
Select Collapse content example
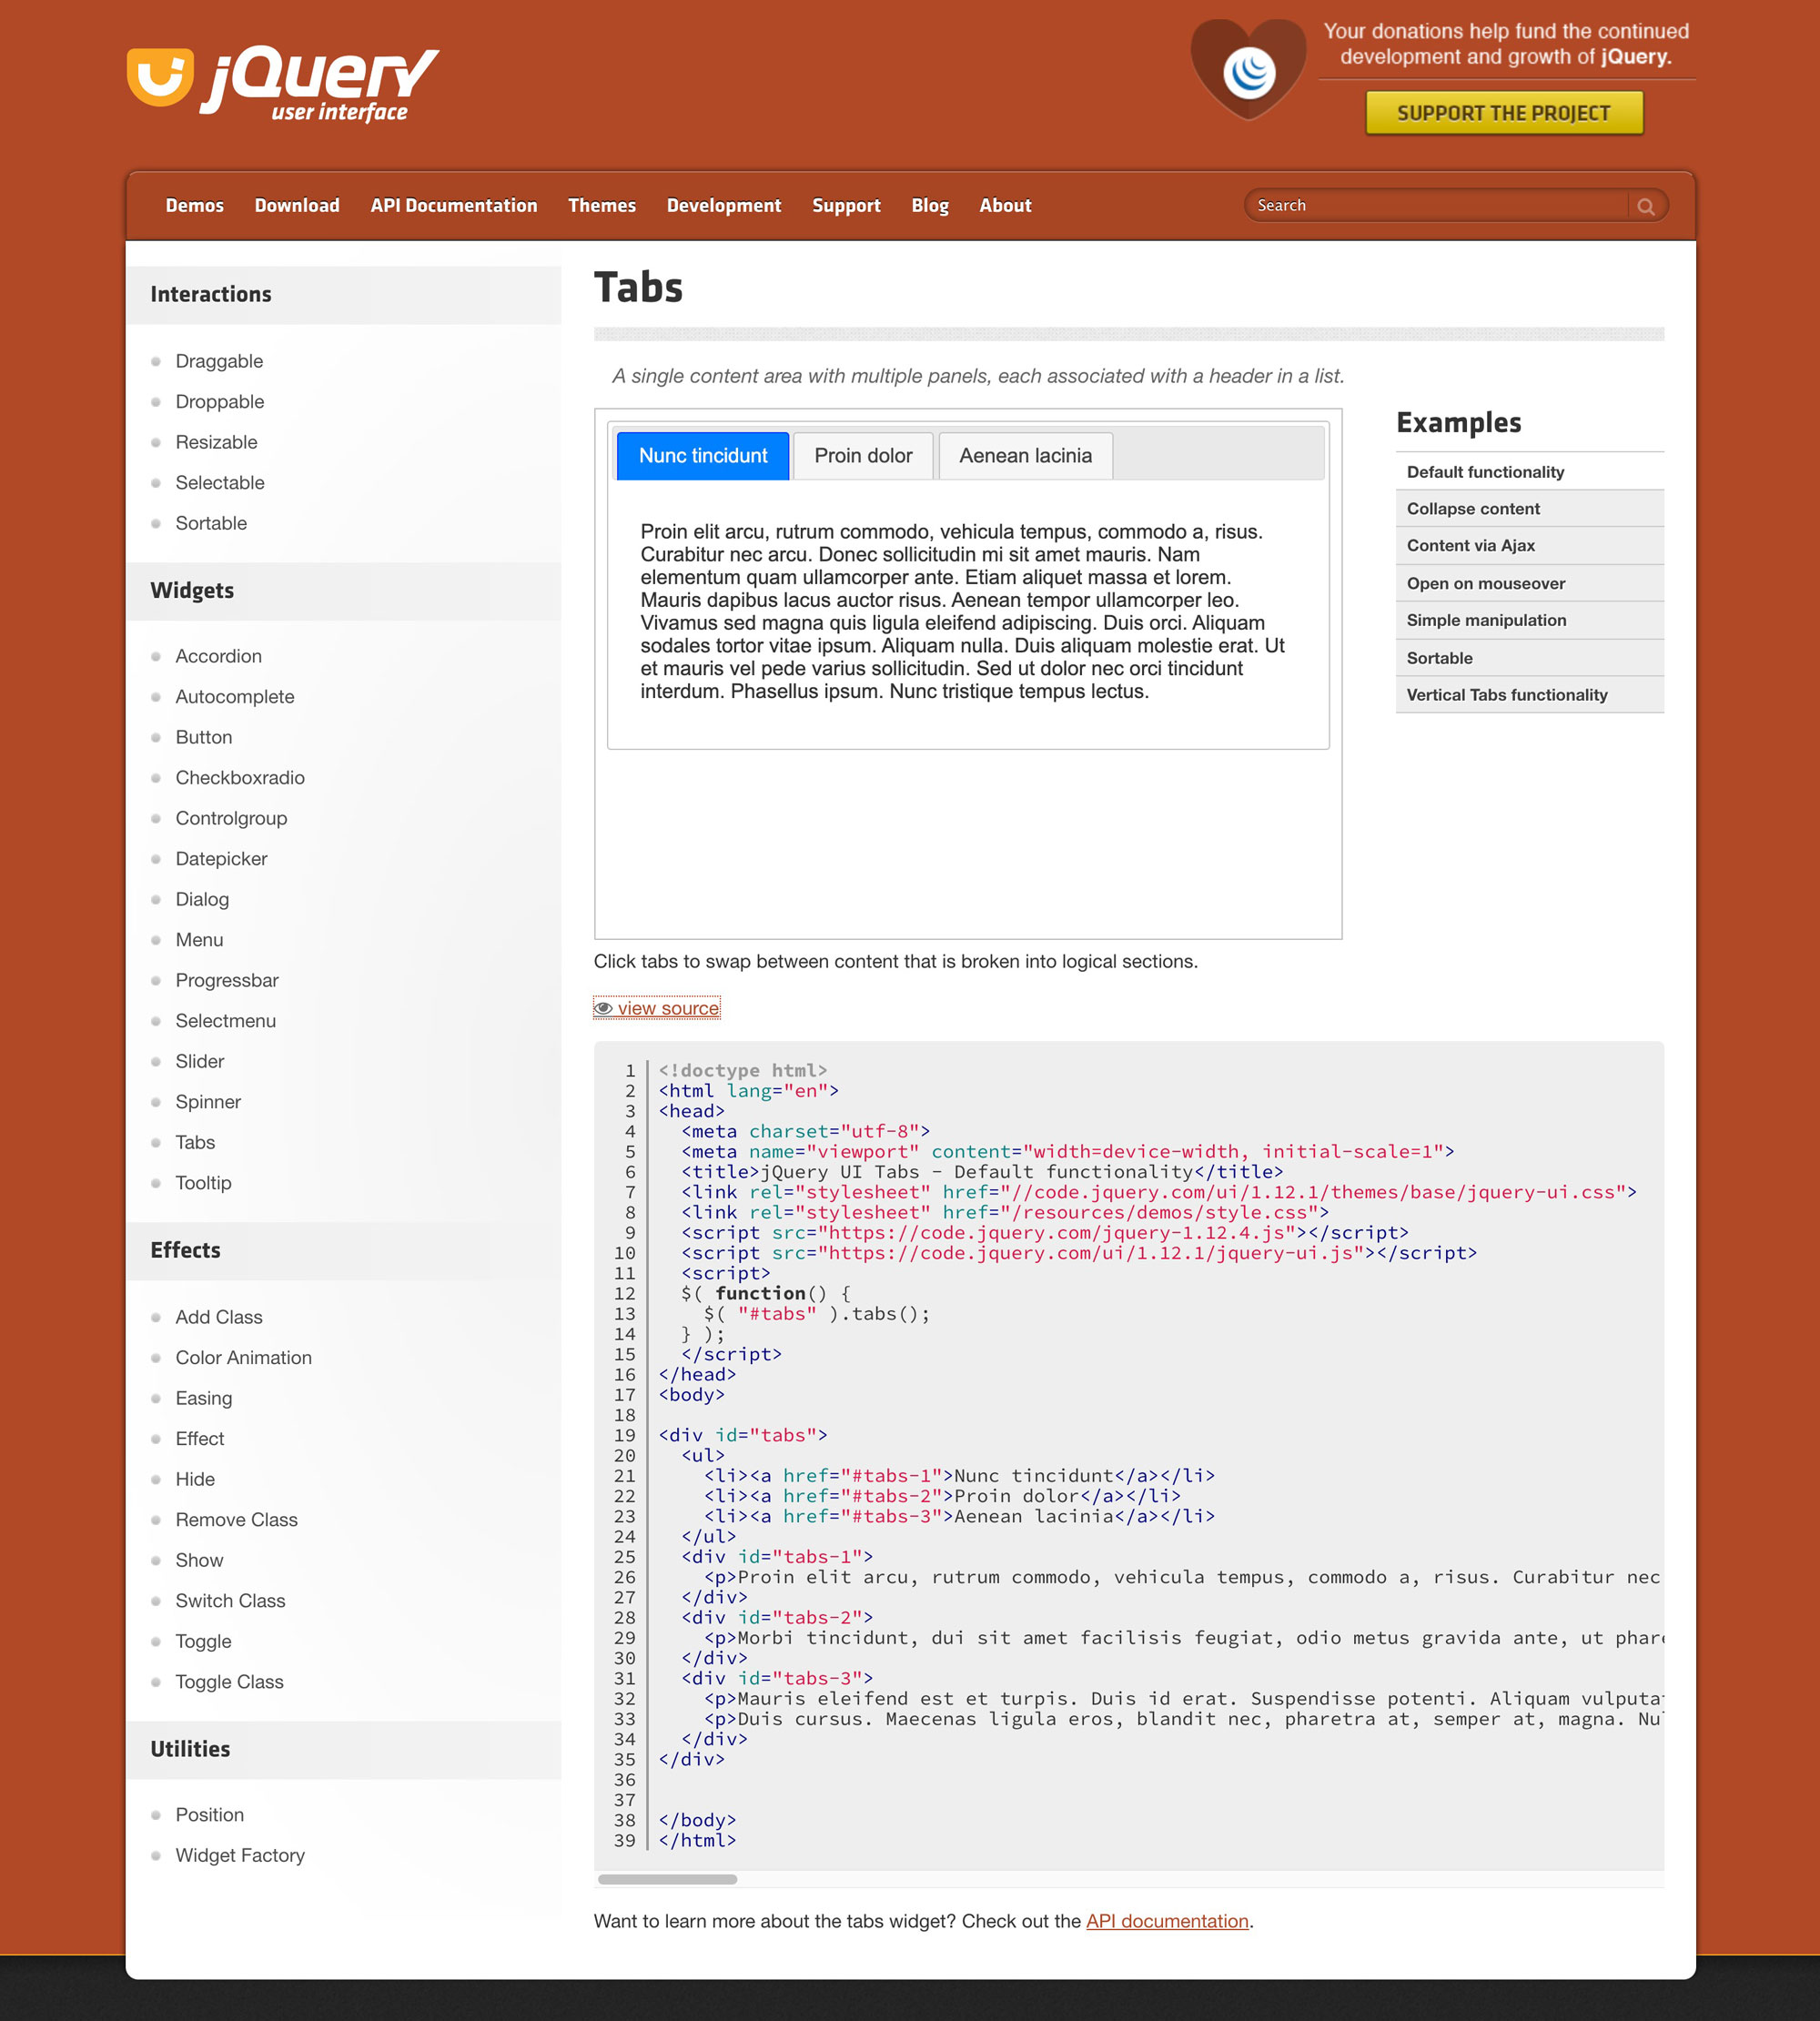click(x=1529, y=509)
